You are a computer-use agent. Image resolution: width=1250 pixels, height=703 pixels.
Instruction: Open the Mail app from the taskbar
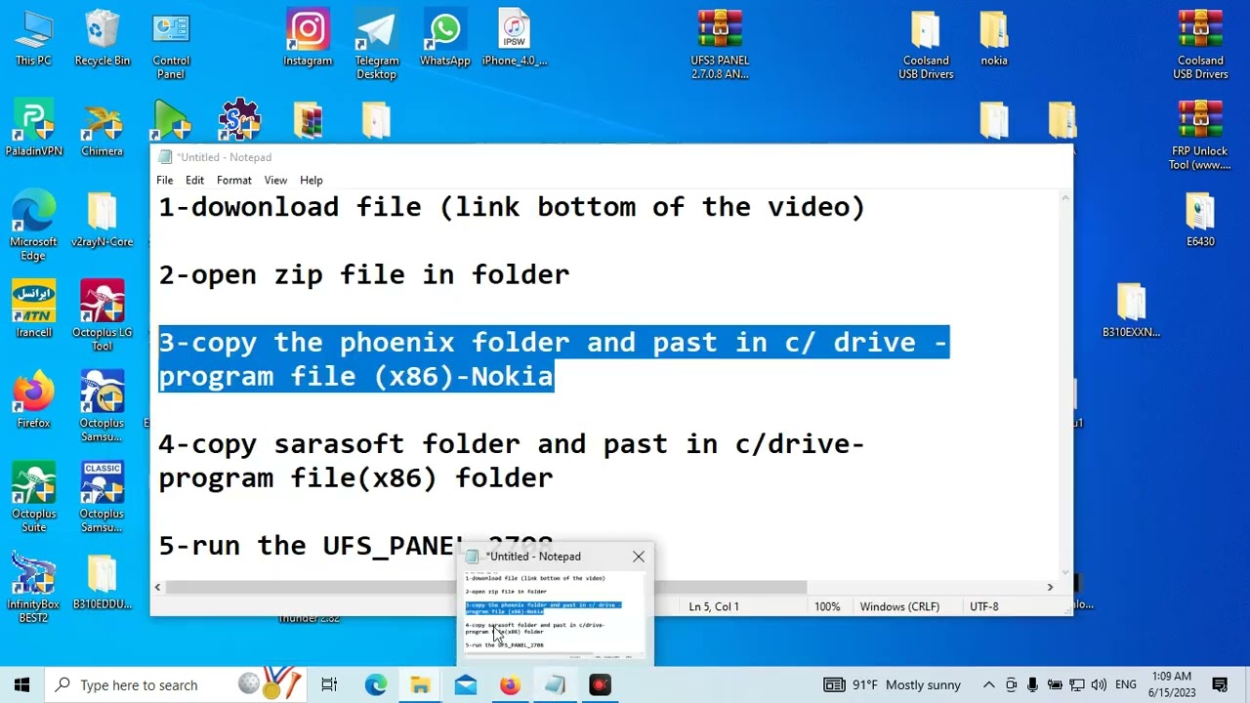(465, 685)
